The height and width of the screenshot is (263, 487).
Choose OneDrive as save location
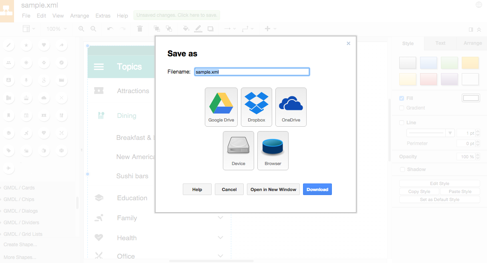pyautogui.click(x=291, y=107)
